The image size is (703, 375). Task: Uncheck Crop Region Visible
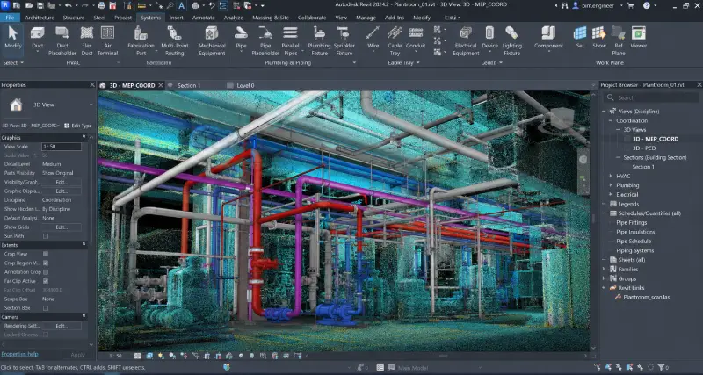click(46, 263)
